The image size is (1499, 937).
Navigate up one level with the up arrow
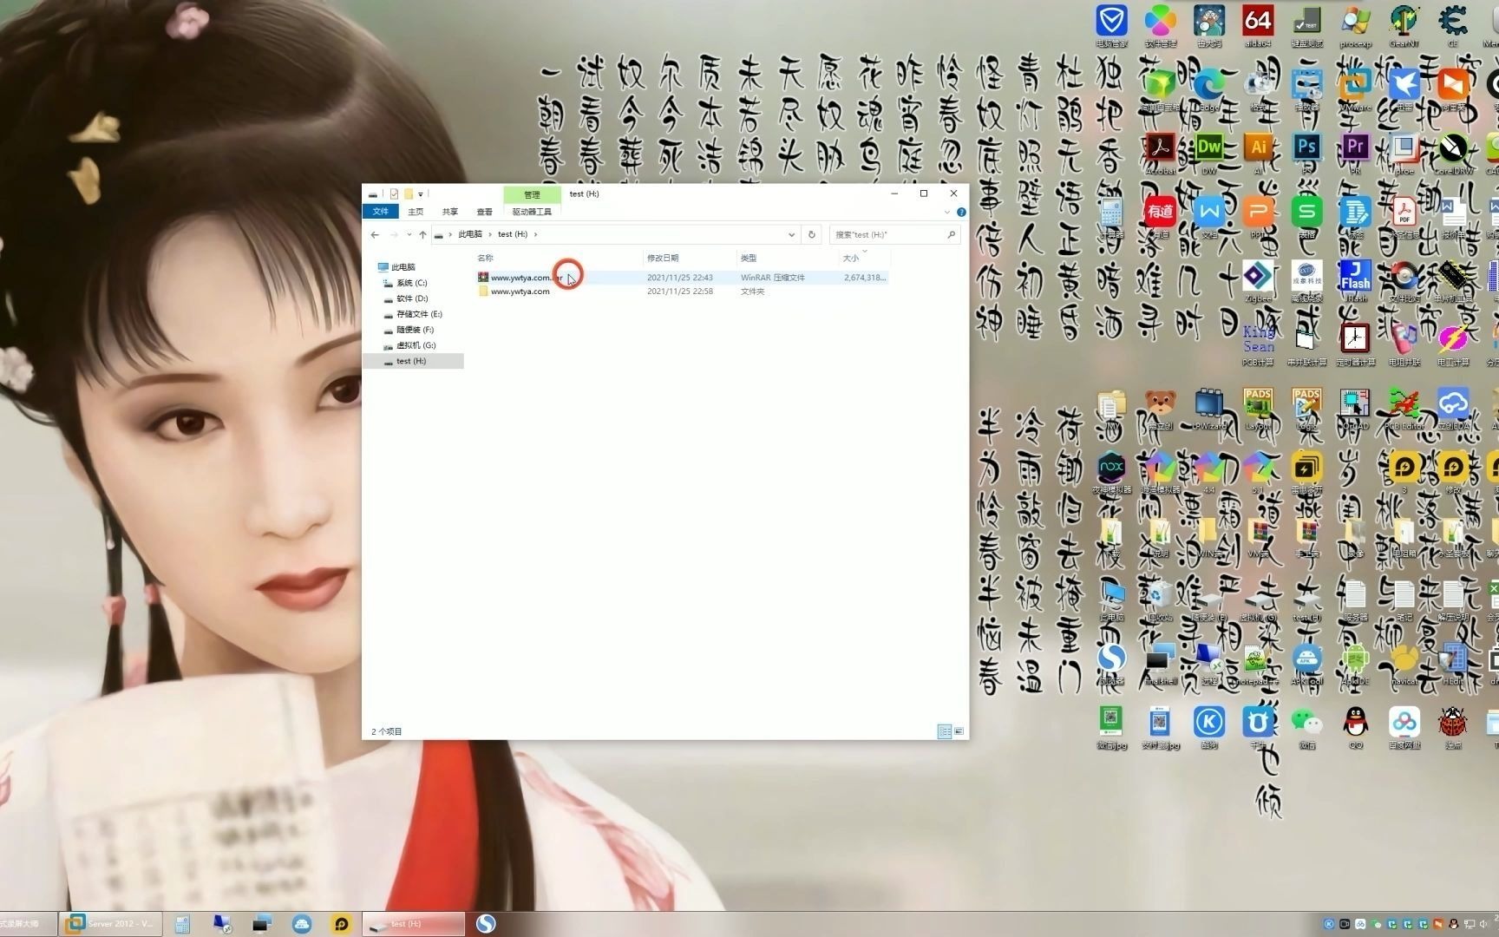tap(422, 234)
